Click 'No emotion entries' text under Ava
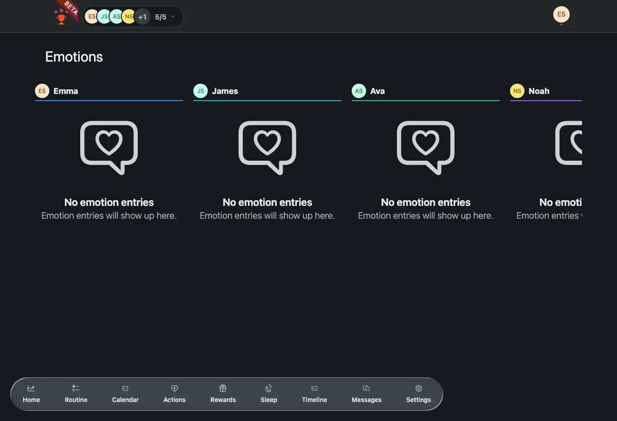The width and height of the screenshot is (617, 421). coord(426,202)
